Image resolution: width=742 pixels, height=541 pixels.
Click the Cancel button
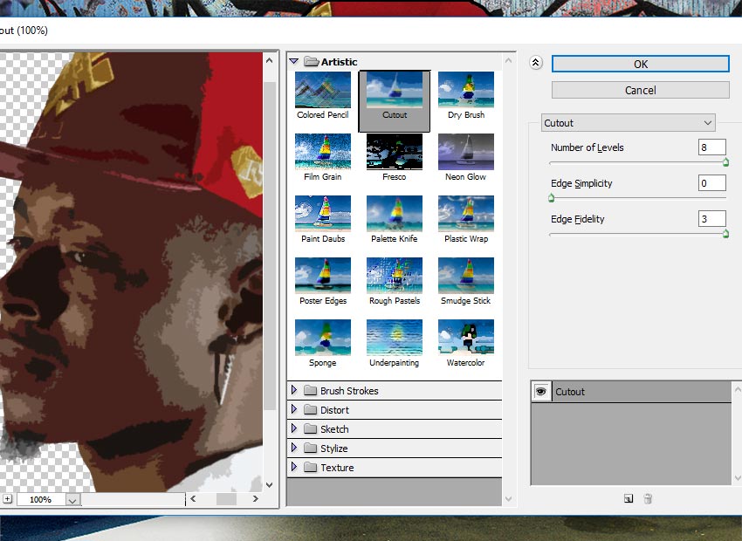point(640,91)
